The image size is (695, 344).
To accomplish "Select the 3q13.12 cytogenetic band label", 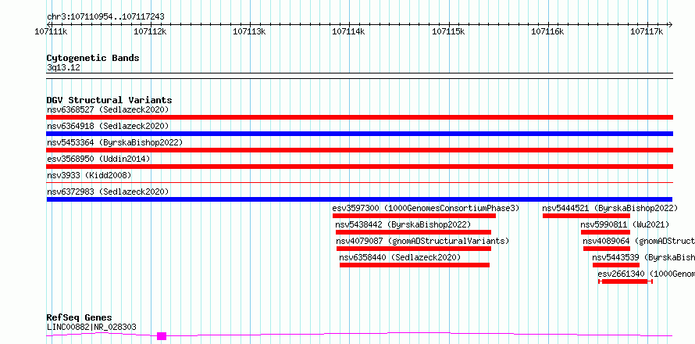I will click(x=63, y=68).
